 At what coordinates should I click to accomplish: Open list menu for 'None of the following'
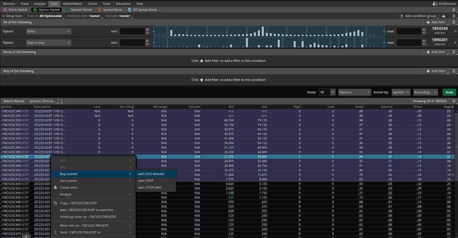click(454, 52)
